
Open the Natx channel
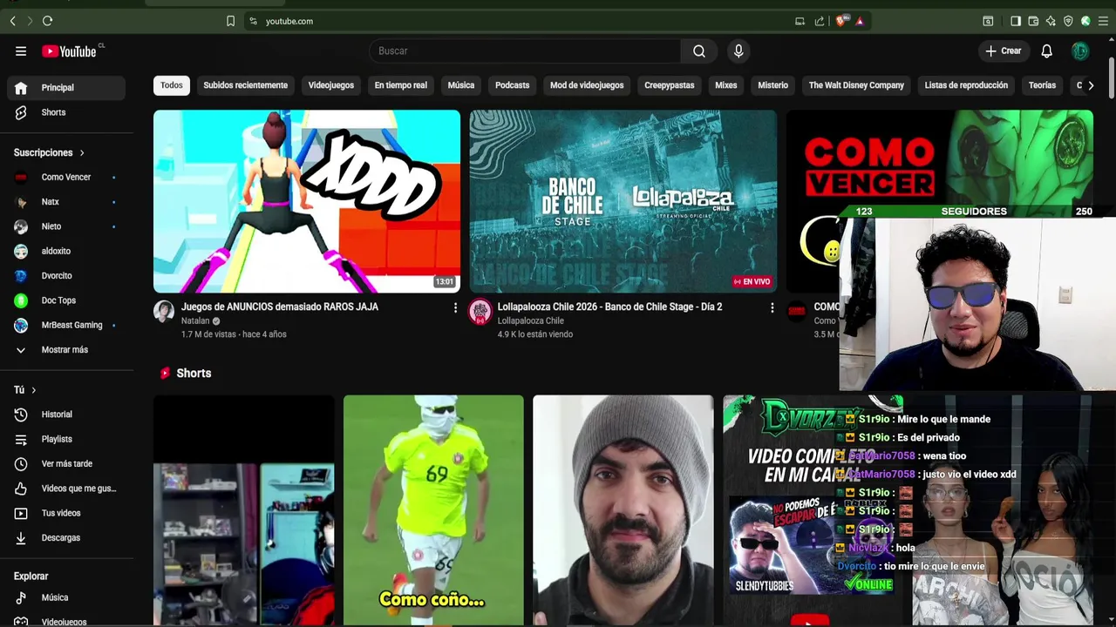(66, 202)
